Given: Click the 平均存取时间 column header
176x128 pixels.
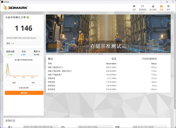Looking at the screenshot, I should click(x=149, y=59).
